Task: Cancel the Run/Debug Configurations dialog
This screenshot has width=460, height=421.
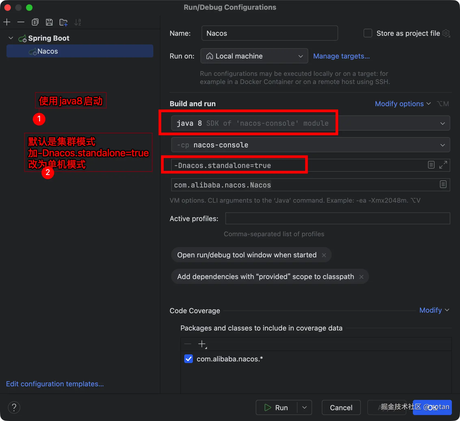Action: (x=341, y=407)
